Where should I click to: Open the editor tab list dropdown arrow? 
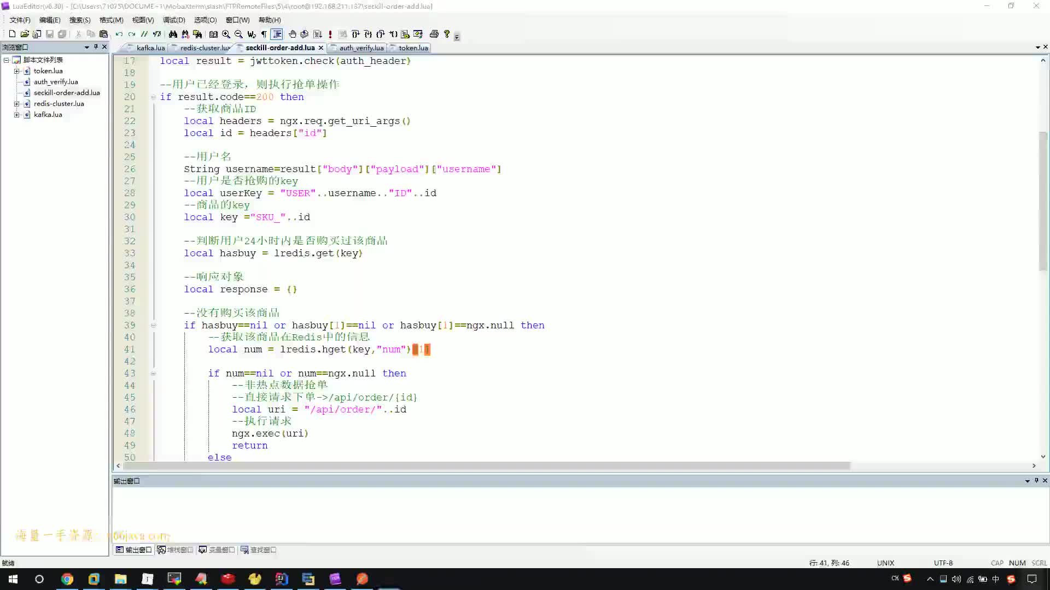tap(1037, 48)
